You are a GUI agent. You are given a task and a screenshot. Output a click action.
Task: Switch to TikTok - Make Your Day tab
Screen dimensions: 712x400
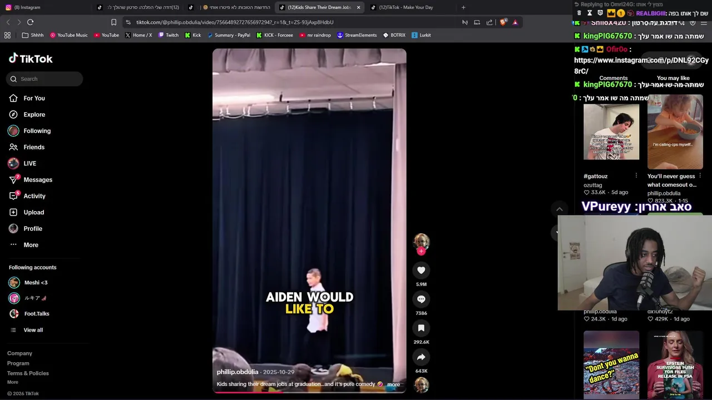[x=406, y=7]
